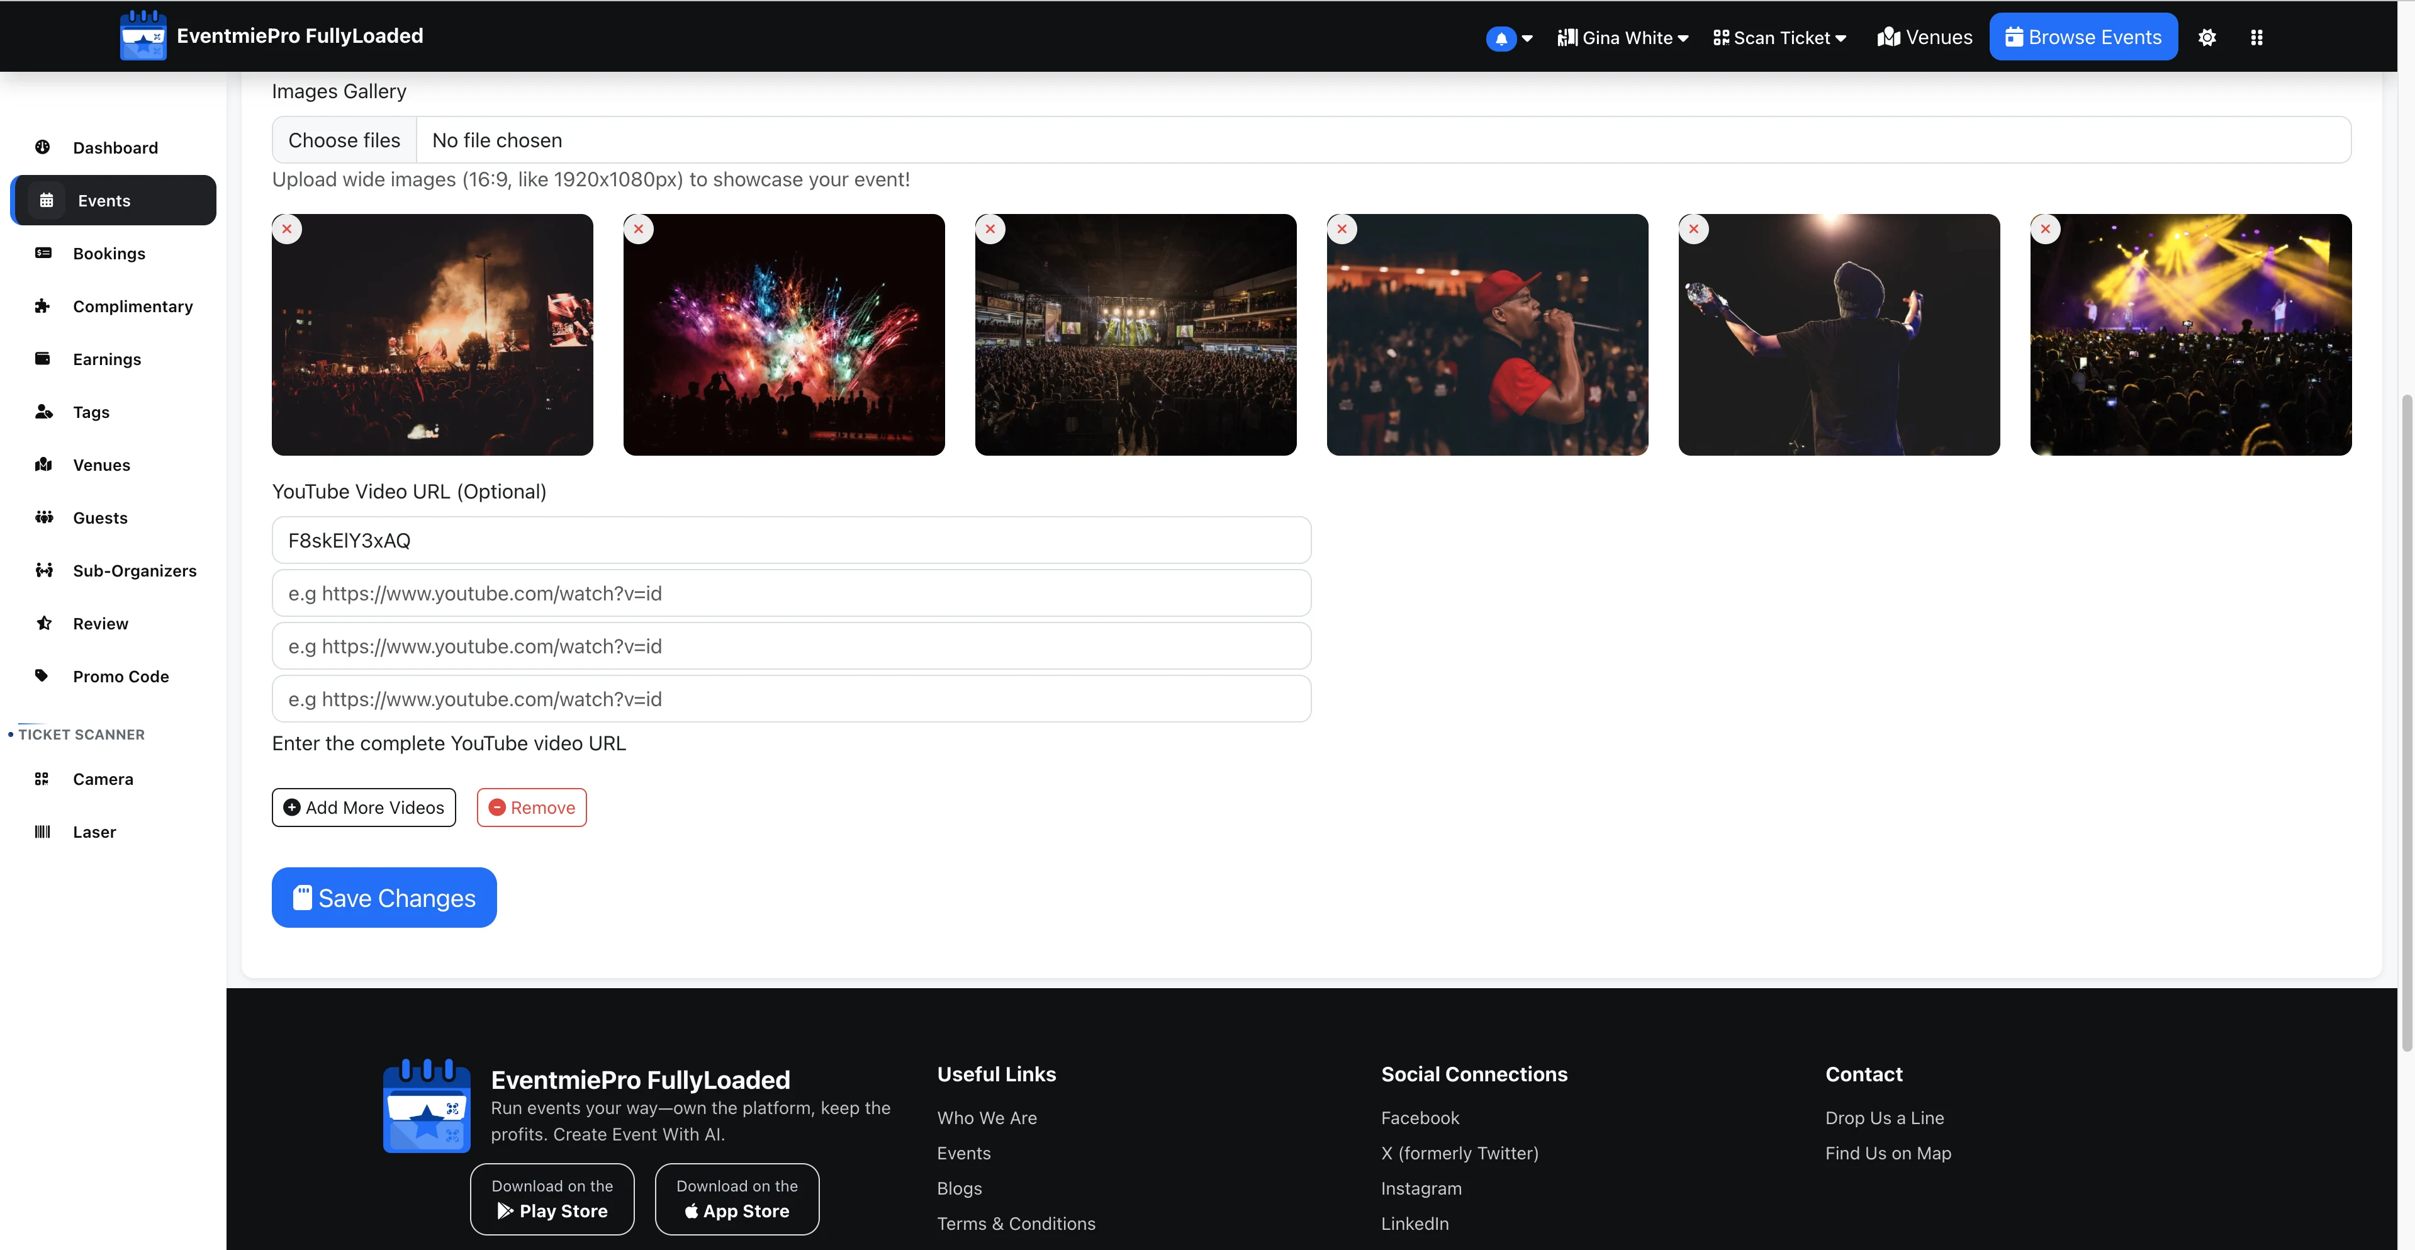Click the Add More Videos button
This screenshot has height=1250, width=2415.
coord(364,808)
